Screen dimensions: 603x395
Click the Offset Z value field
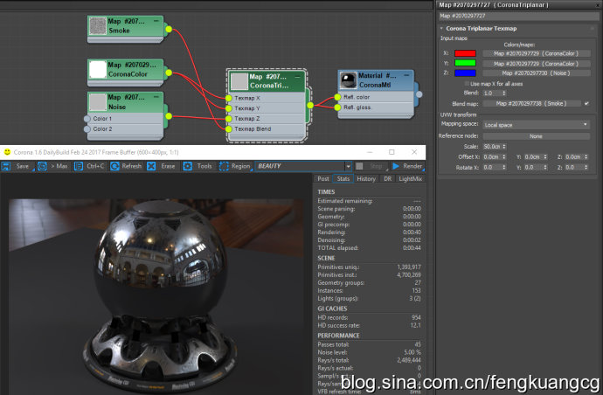tap(574, 157)
